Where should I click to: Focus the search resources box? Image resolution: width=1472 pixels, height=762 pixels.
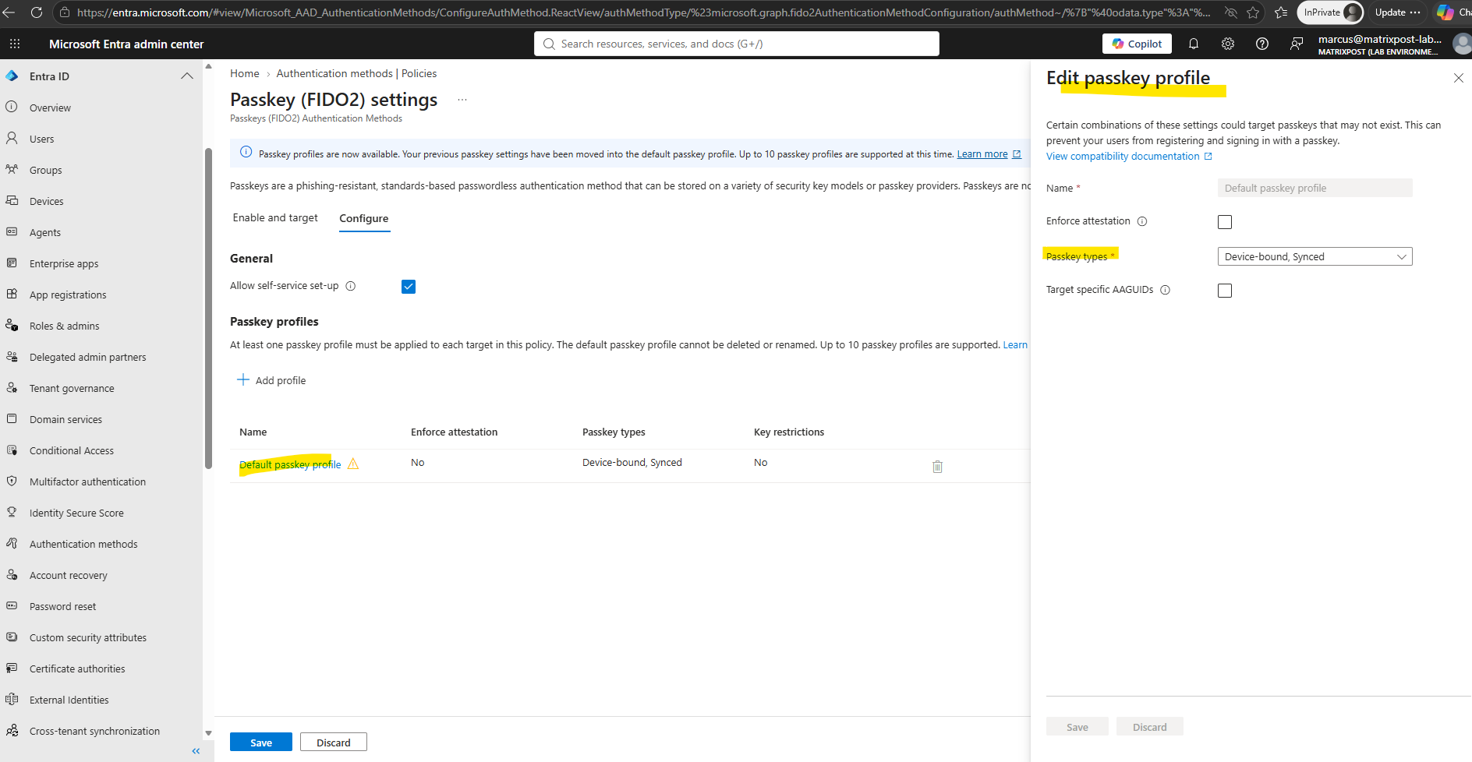737,44
